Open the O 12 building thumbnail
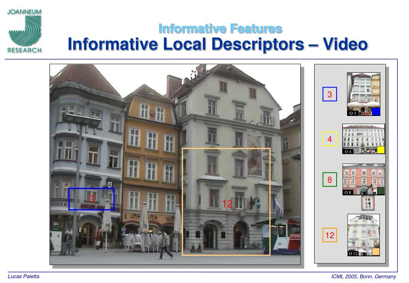Screen dimensions: 409x283 pyautogui.click(x=363, y=235)
